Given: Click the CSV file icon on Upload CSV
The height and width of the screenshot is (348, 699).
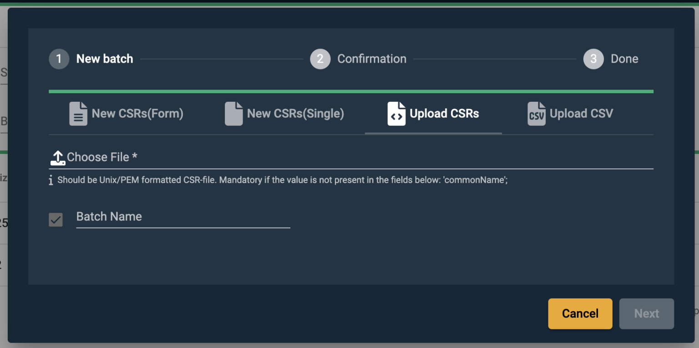Looking at the screenshot, I should [x=536, y=114].
